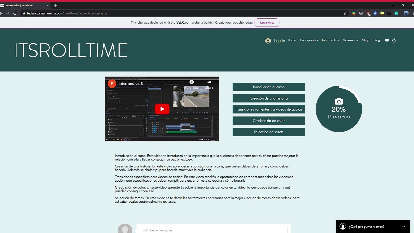
Task: Click the Graduación de color button
Action: [268, 121]
